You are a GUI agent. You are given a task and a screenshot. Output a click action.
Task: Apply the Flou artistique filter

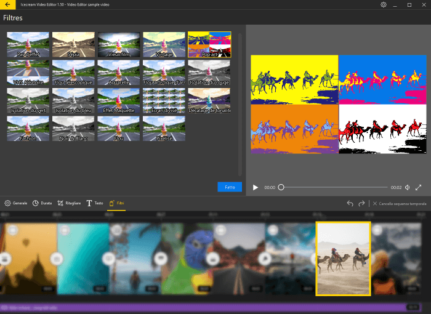click(x=164, y=73)
